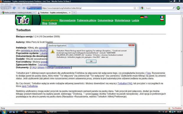Click the torproject.org site identity button

click(34, 8)
